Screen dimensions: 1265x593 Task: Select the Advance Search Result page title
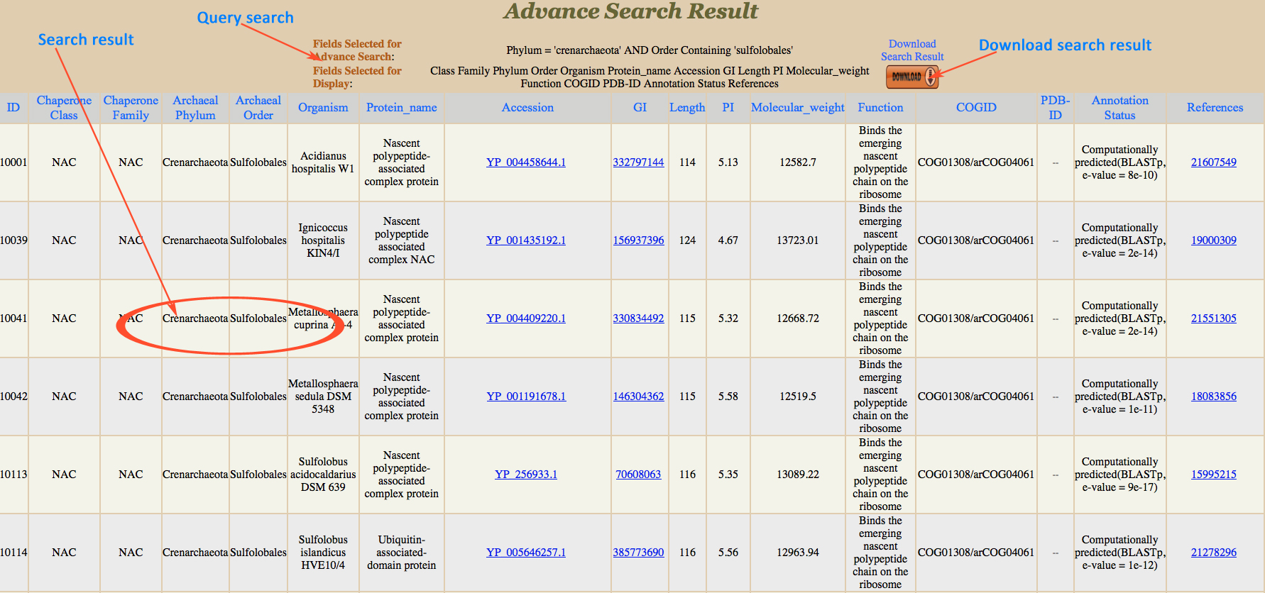pos(630,11)
